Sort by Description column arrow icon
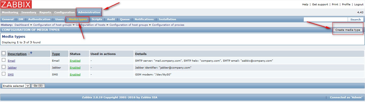 30,53
